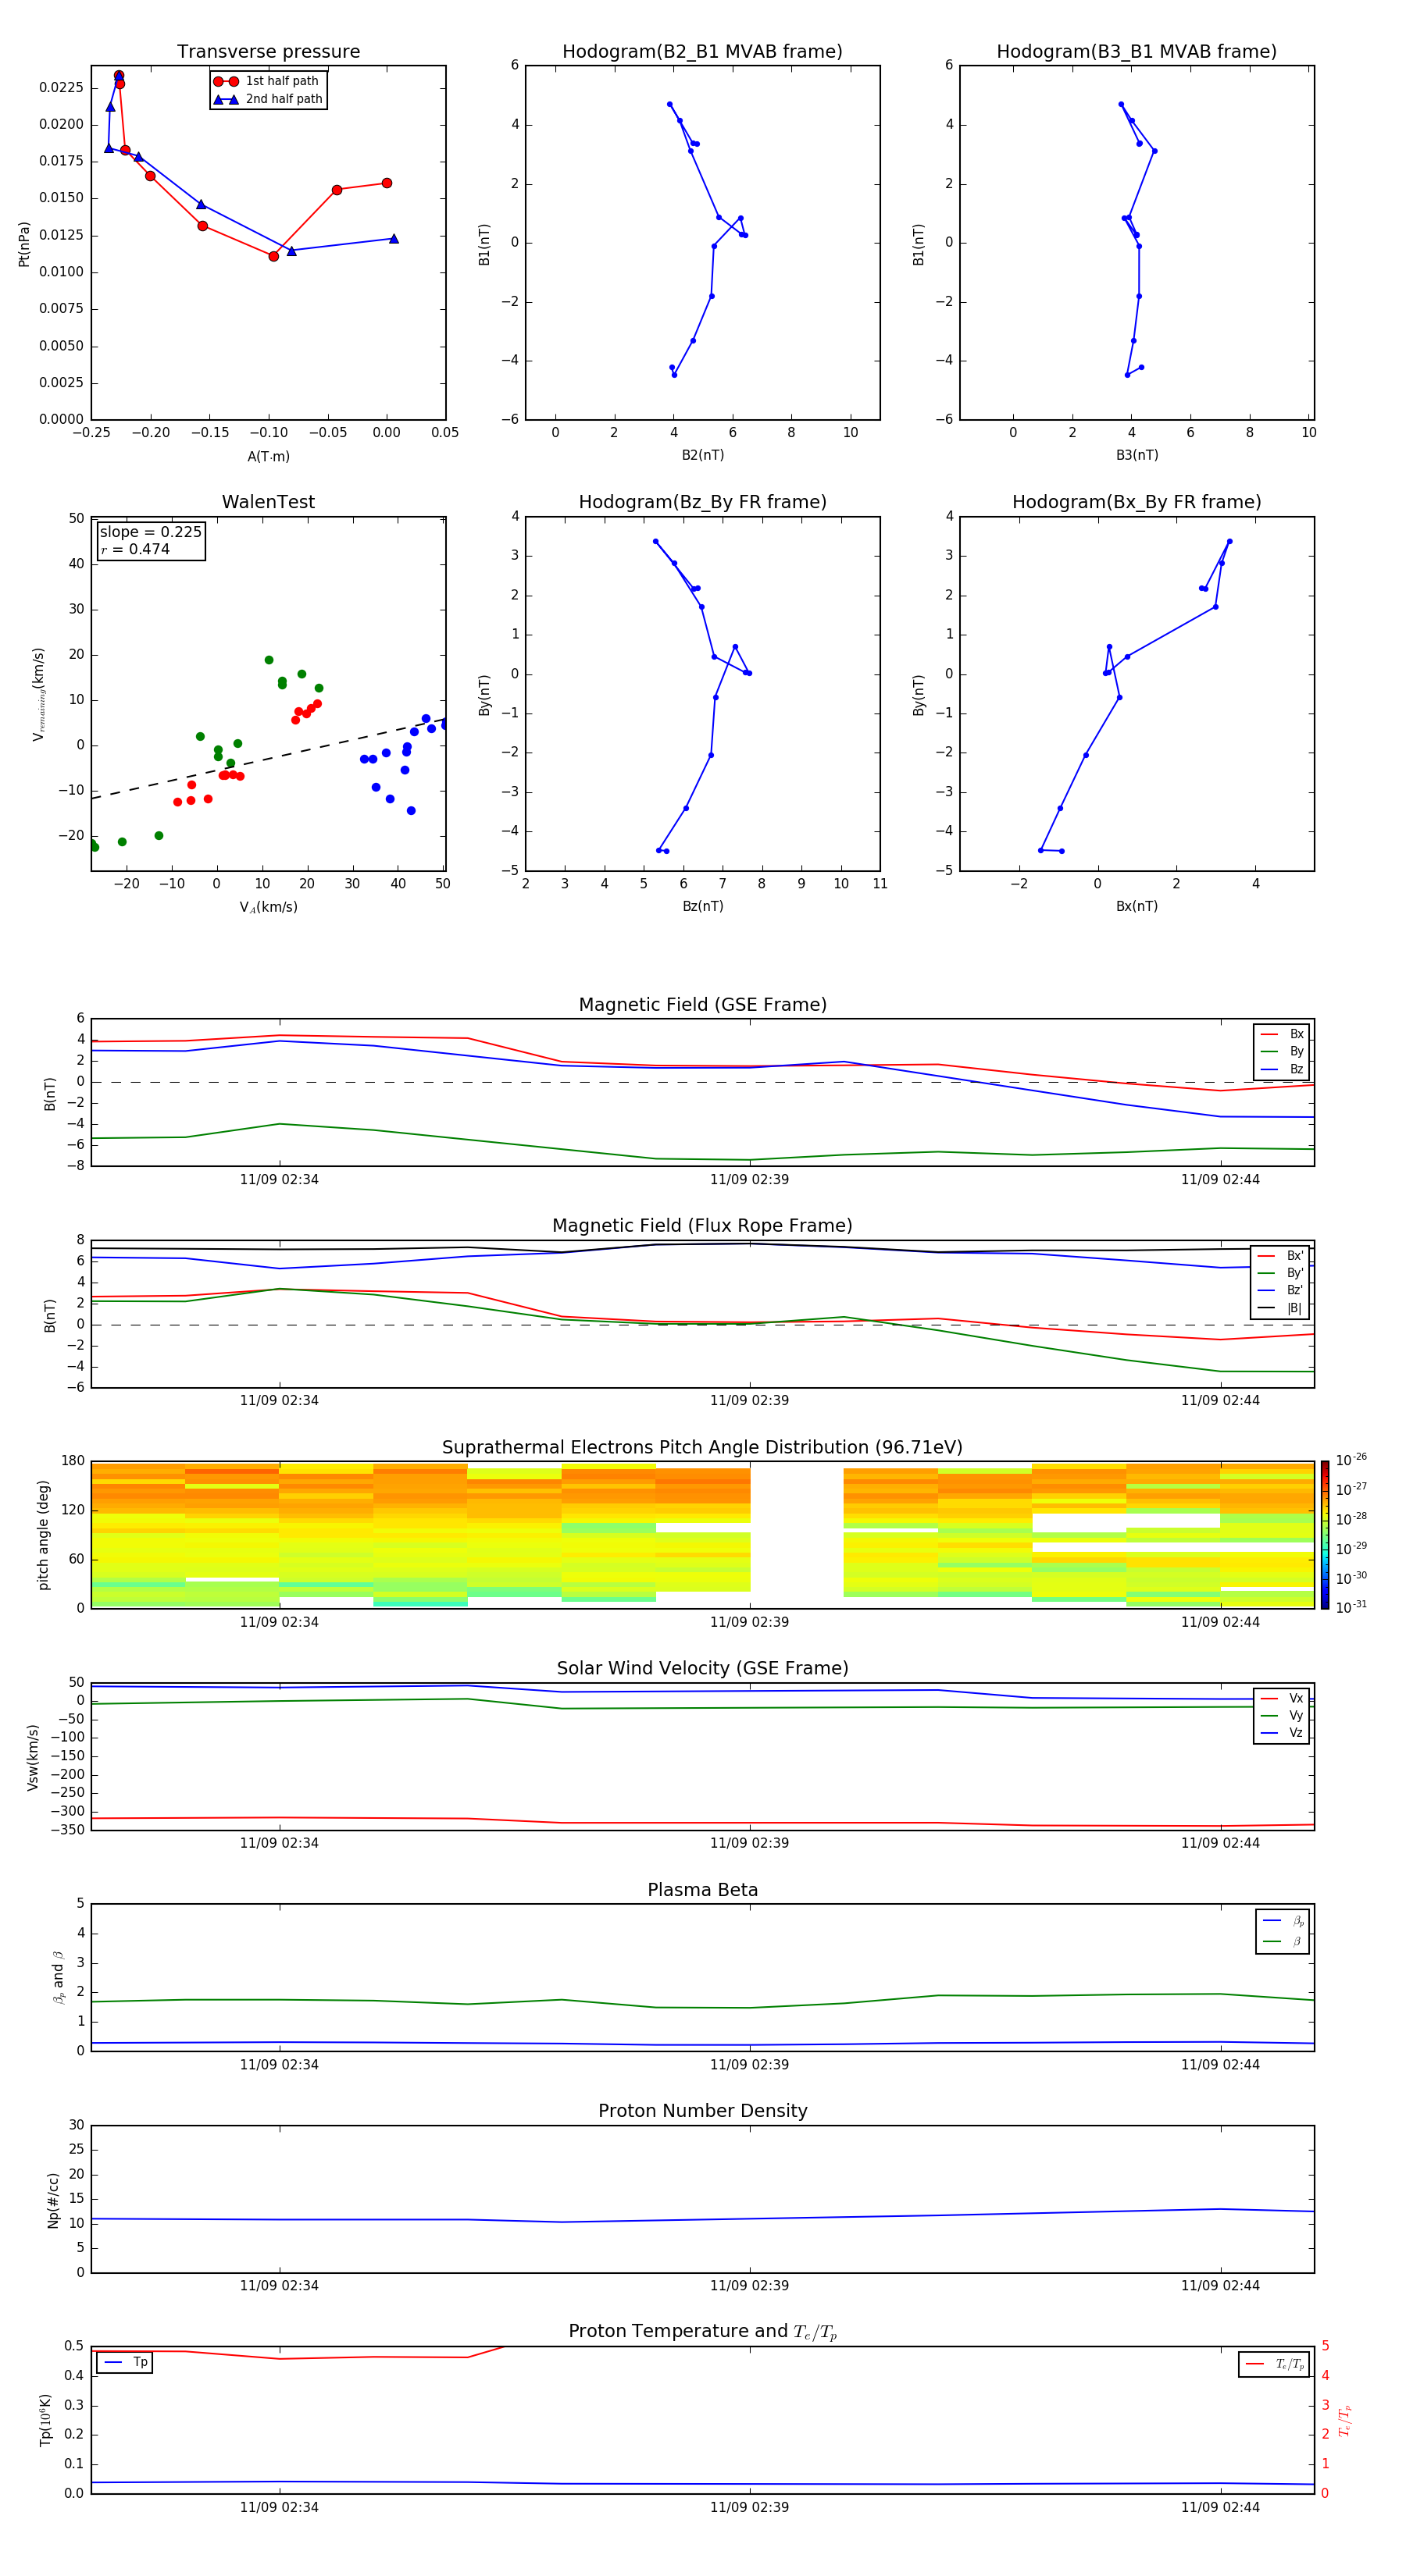
Task: Click the 'Bz' legend entry in GSE panel
Action: 1282,1069
